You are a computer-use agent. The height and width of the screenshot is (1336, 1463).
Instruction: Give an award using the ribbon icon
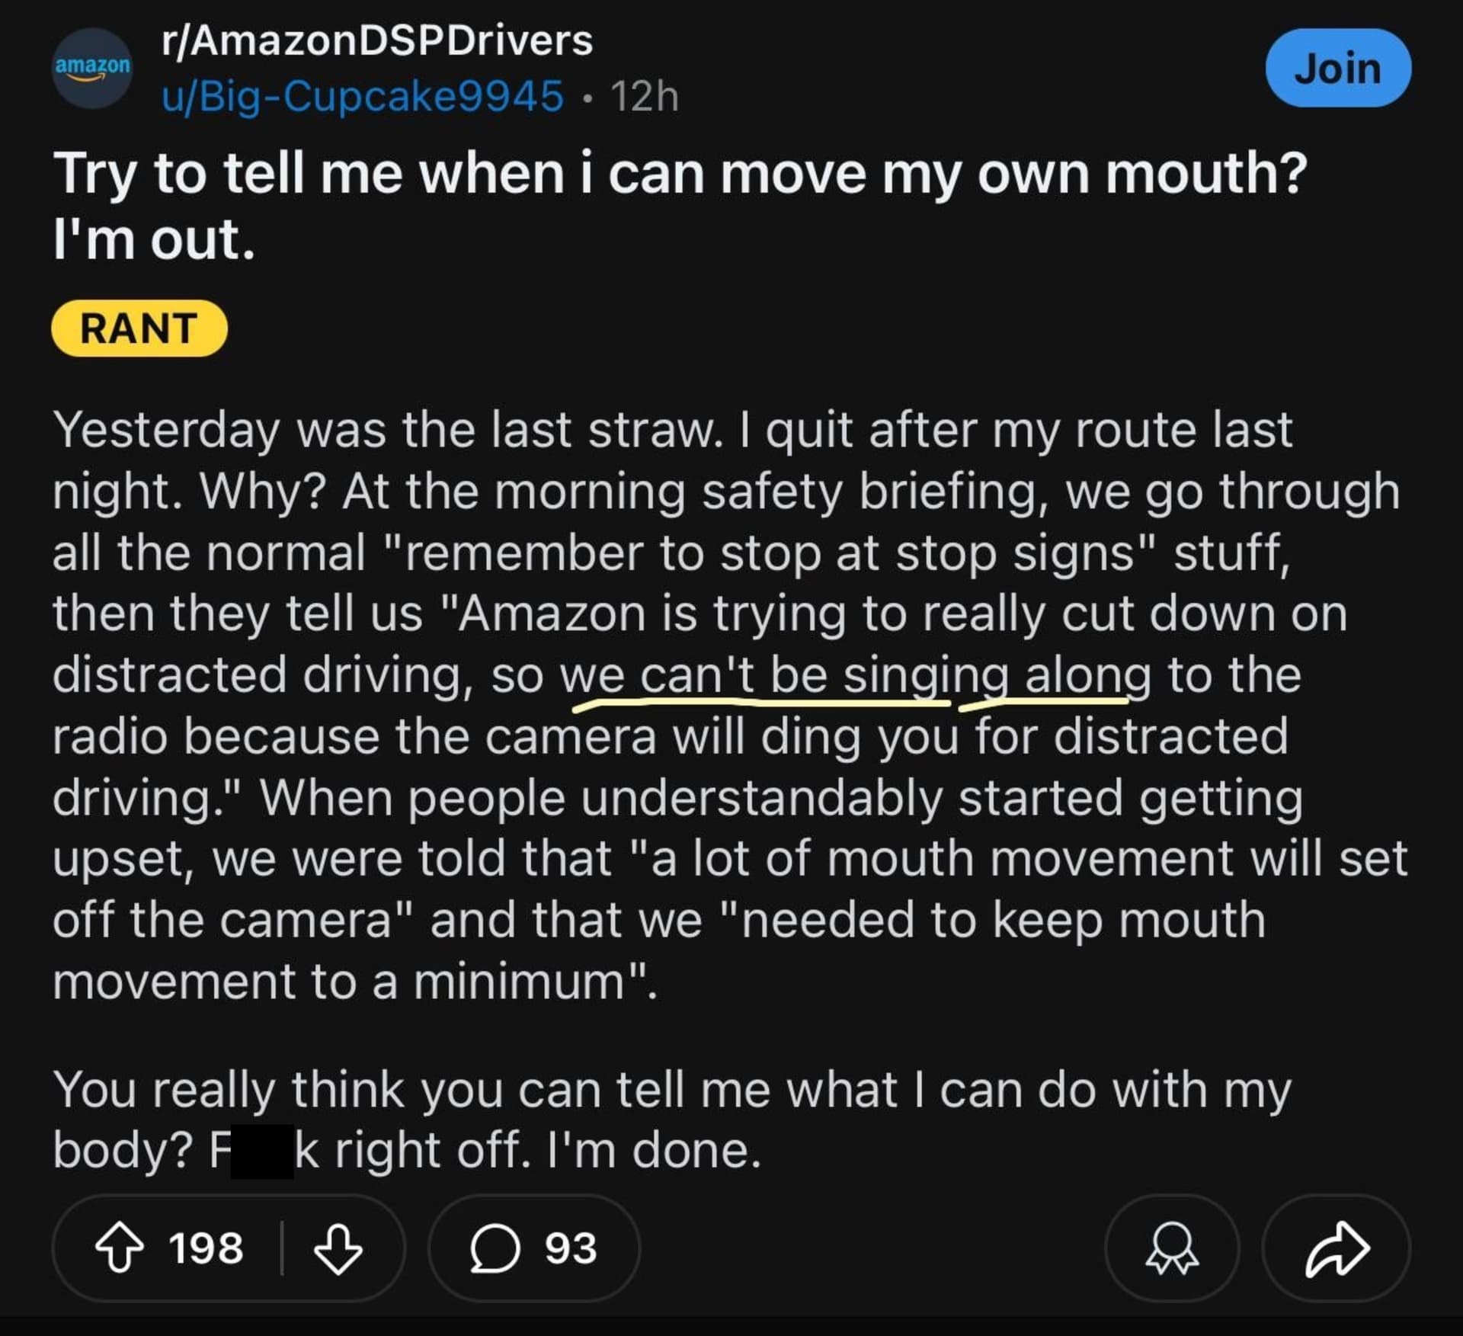tap(1171, 1248)
